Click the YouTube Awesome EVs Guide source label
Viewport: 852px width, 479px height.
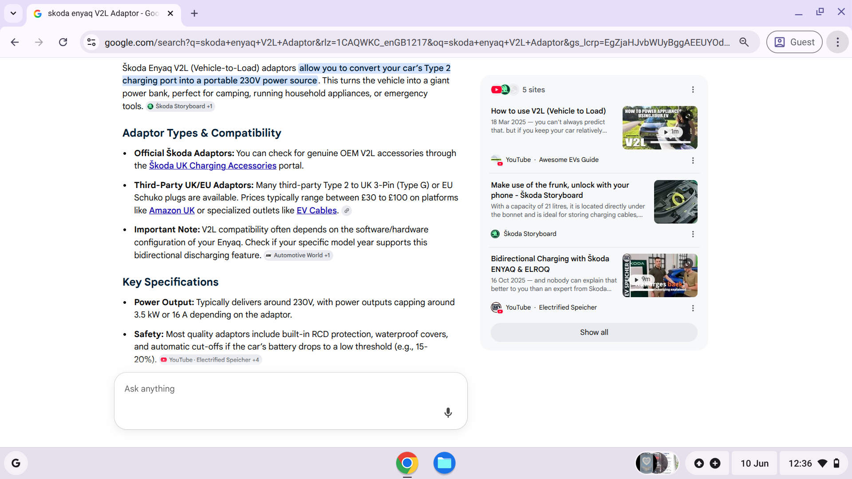552,160
